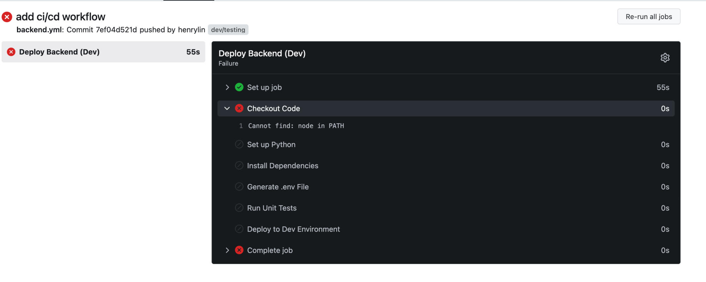
Task: Expand the Set up job step
Action: tap(227, 87)
